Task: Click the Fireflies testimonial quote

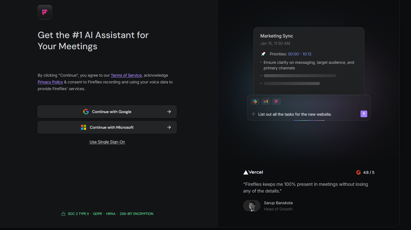Action: click(306, 187)
